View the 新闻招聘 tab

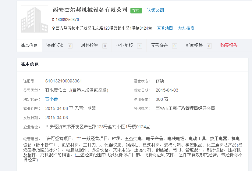coord(194,45)
